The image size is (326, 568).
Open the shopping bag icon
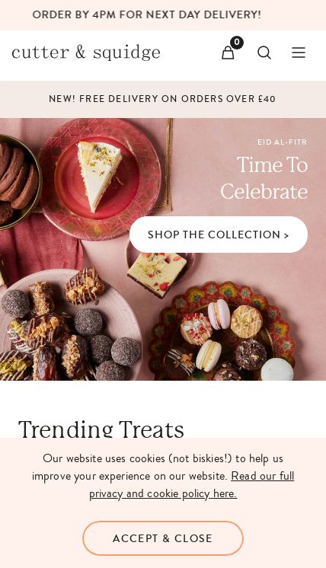(228, 53)
